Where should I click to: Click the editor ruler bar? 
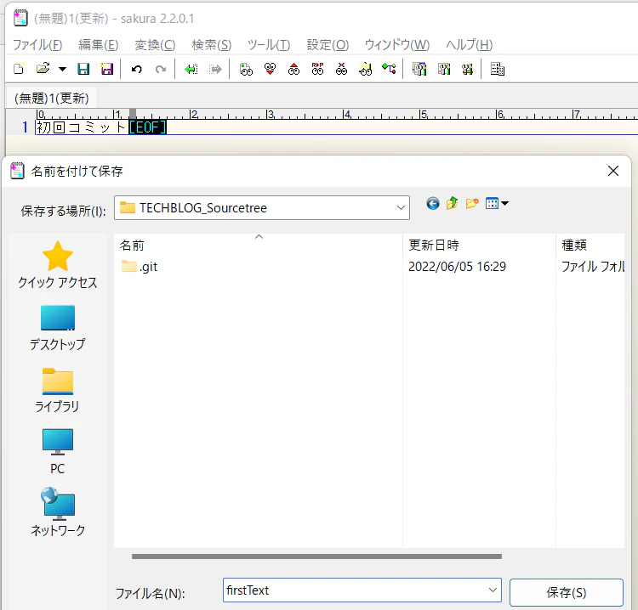337,114
